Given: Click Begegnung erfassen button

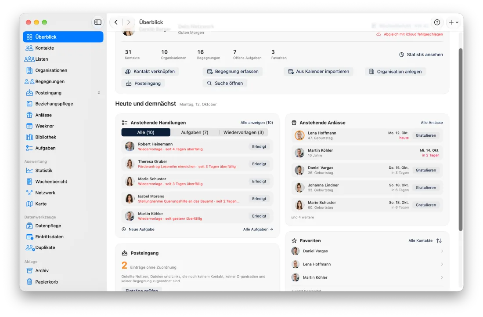Looking at the screenshot, I should tap(233, 72).
